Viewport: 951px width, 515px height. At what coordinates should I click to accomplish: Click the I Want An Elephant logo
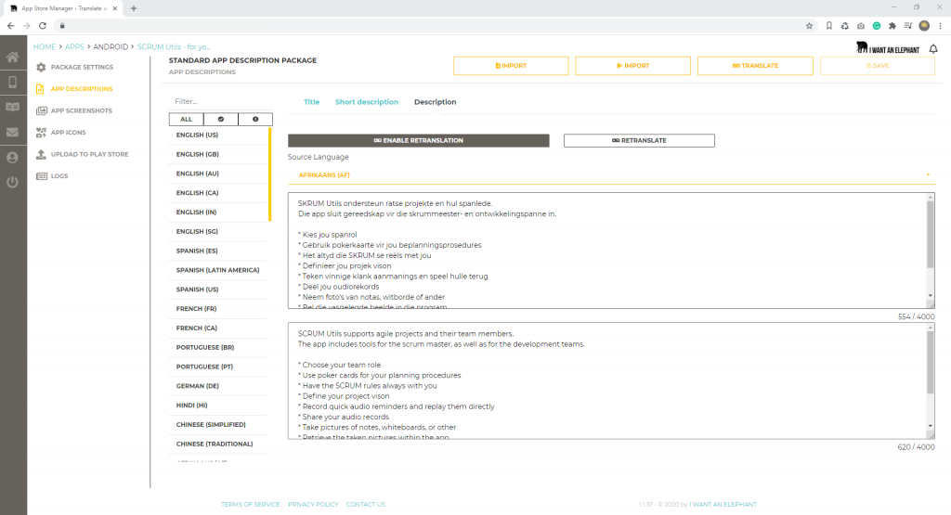(x=887, y=48)
